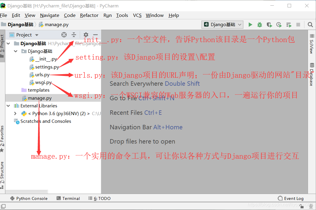
Task: Click the External Libraries label
Action: 39,106
